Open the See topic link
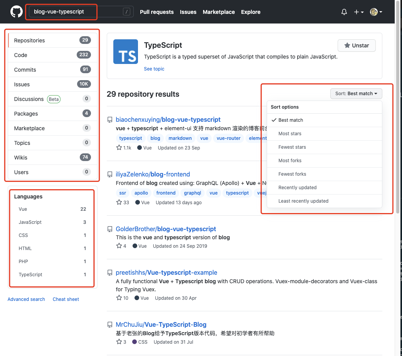 [x=154, y=69]
